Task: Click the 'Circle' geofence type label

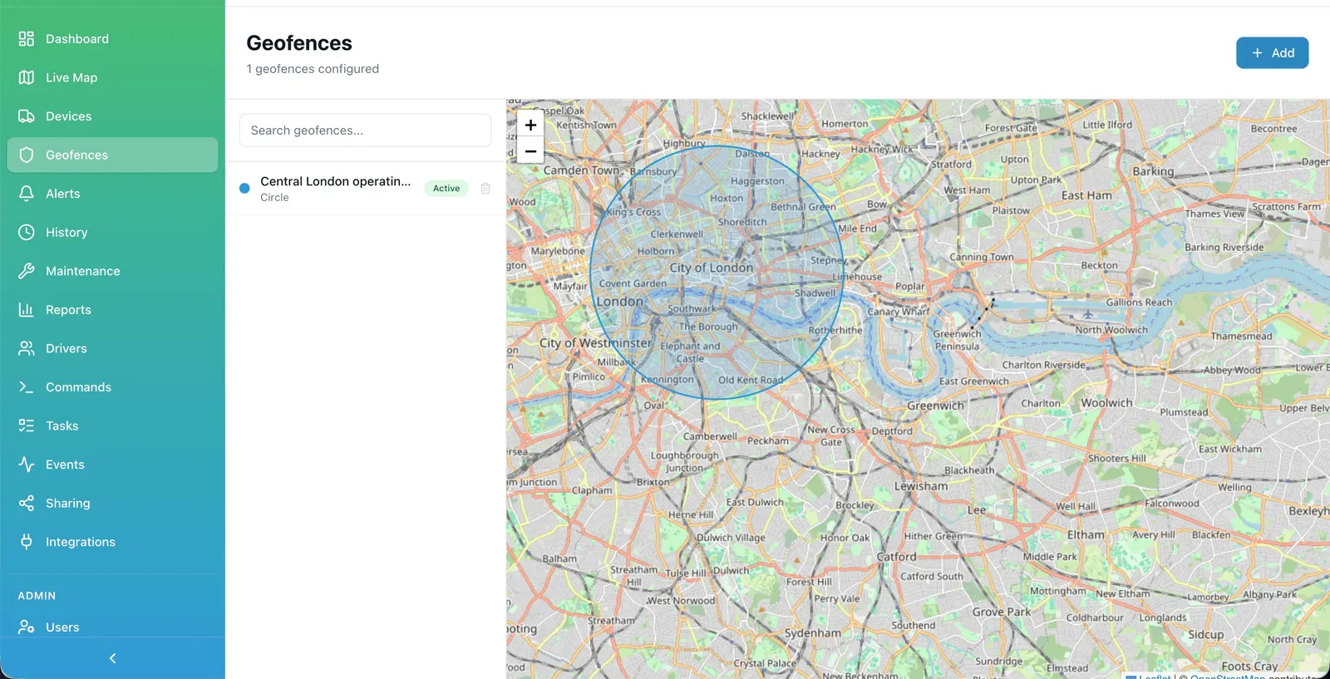Action: coord(274,198)
